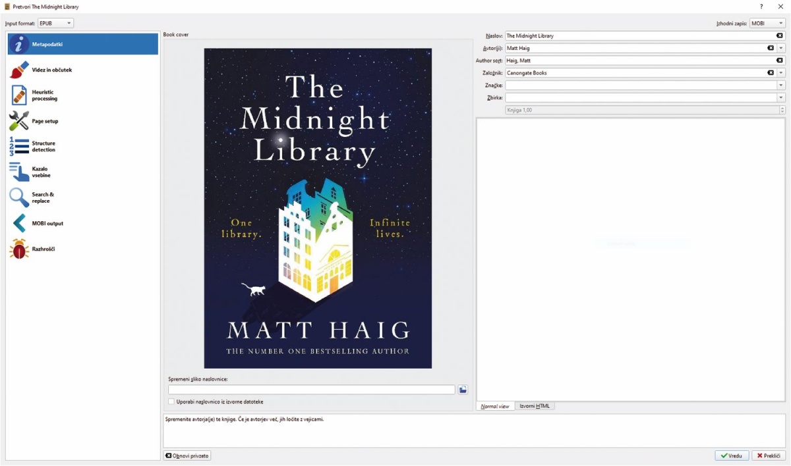Expand the Avtor(ji) dropdown arrow
The image size is (791, 466).
pos(781,48)
